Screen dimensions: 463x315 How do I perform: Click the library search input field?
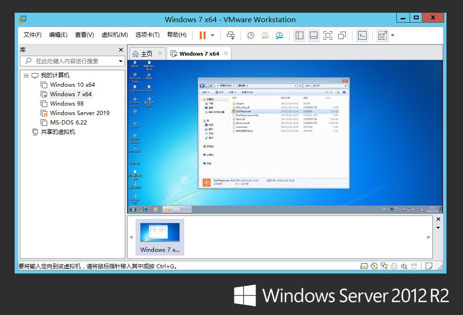coord(71,61)
